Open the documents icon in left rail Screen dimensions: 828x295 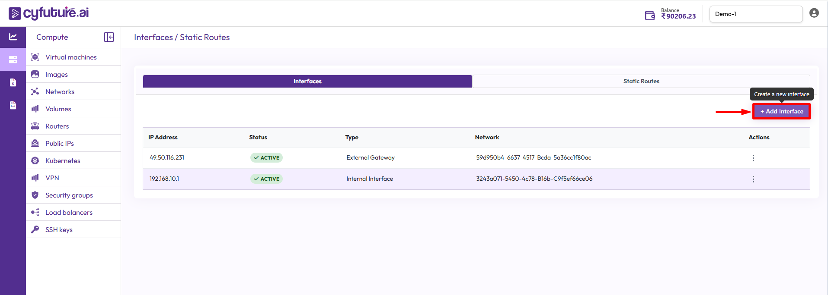[x=13, y=105]
